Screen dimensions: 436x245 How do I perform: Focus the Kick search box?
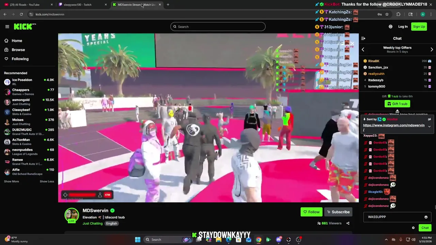[x=218, y=27]
